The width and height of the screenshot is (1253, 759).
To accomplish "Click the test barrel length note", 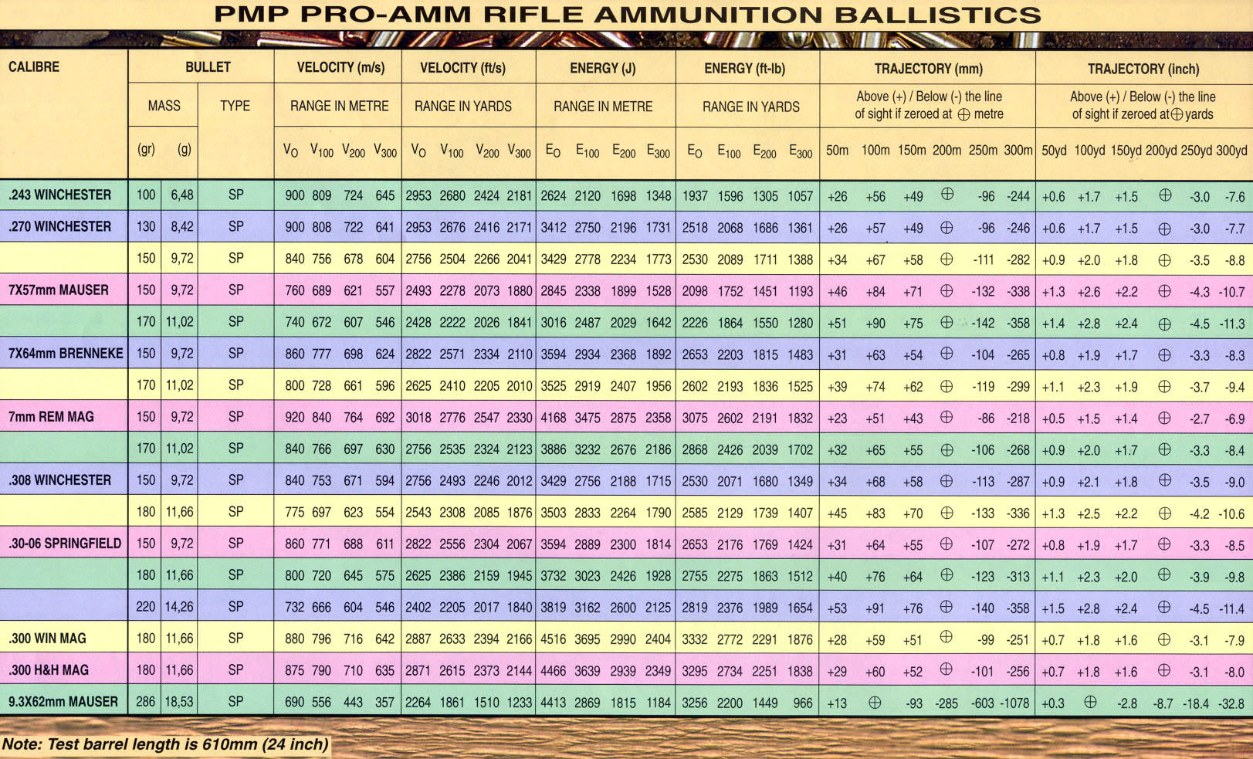I will [165, 744].
